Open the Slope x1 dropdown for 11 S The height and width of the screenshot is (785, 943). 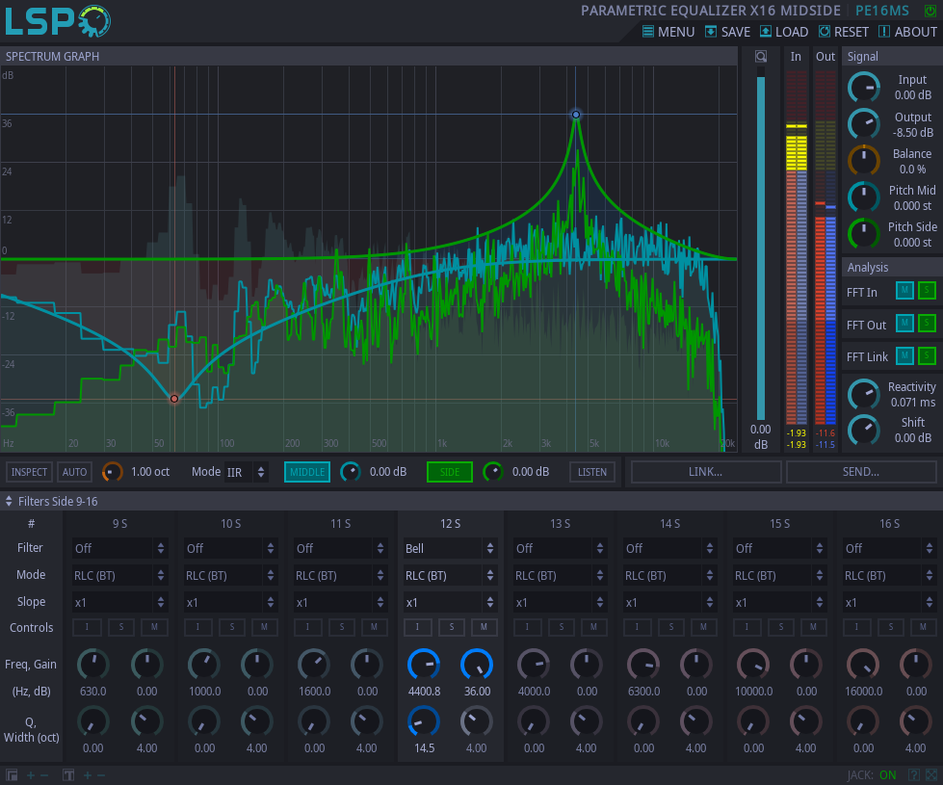(x=340, y=603)
